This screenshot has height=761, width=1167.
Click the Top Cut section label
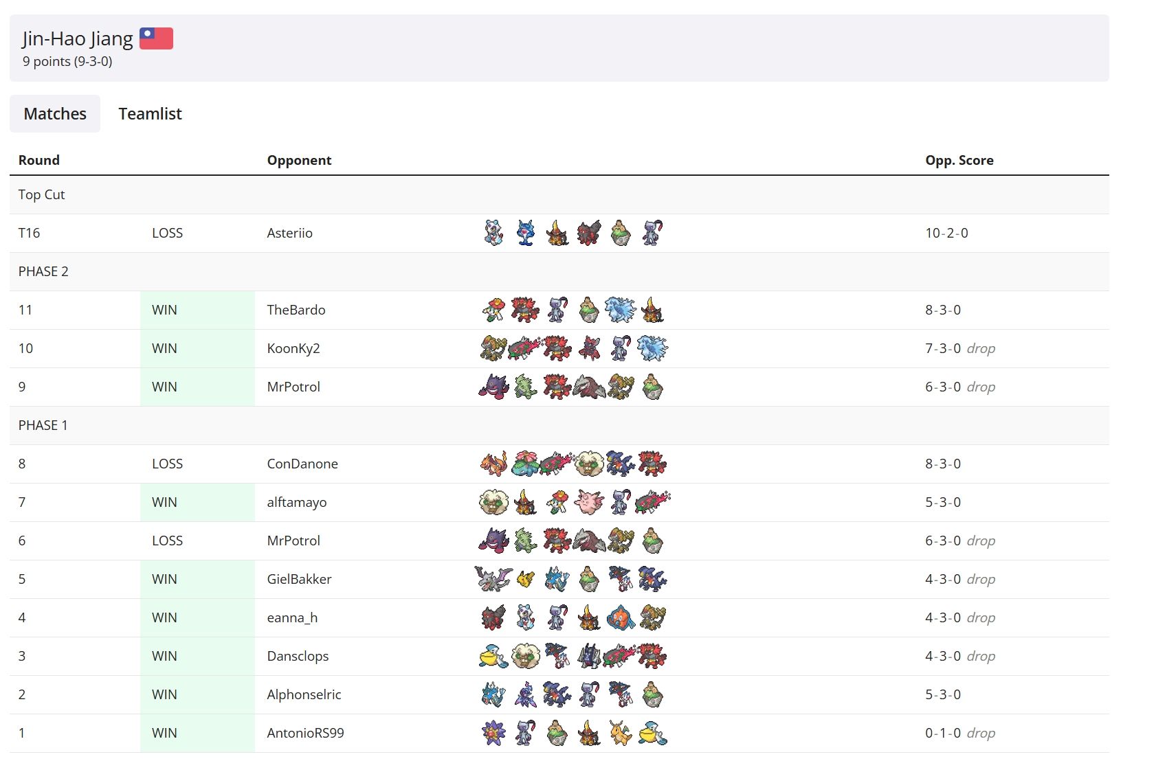[x=41, y=194]
